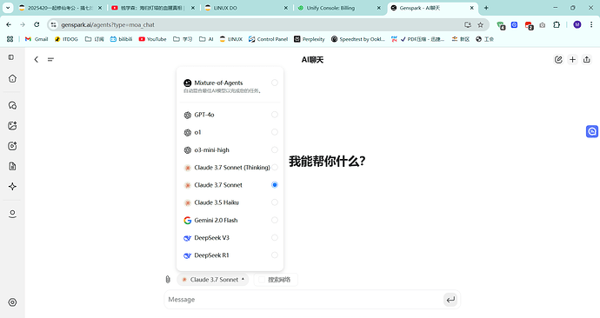Start a new chat with plus icon
This screenshot has width=600, height=318.
572,60
